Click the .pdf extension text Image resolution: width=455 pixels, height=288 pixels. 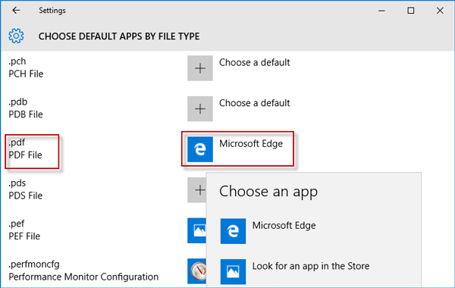[x=17, y=142]
